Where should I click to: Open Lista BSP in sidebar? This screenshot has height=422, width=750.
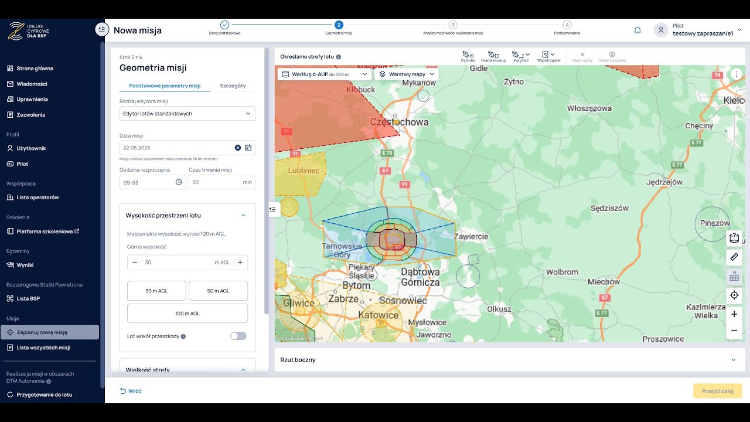click(x=28, y=298)
